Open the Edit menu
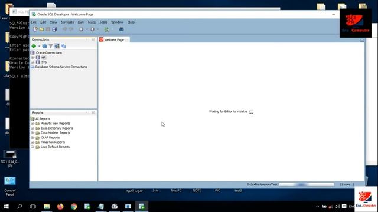Image resolution: width=378 pixels, height=212 pixels. tap(43, 22)
